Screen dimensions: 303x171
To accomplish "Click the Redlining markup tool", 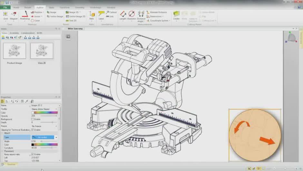I will pyautogui.click(x=25, y=15).
